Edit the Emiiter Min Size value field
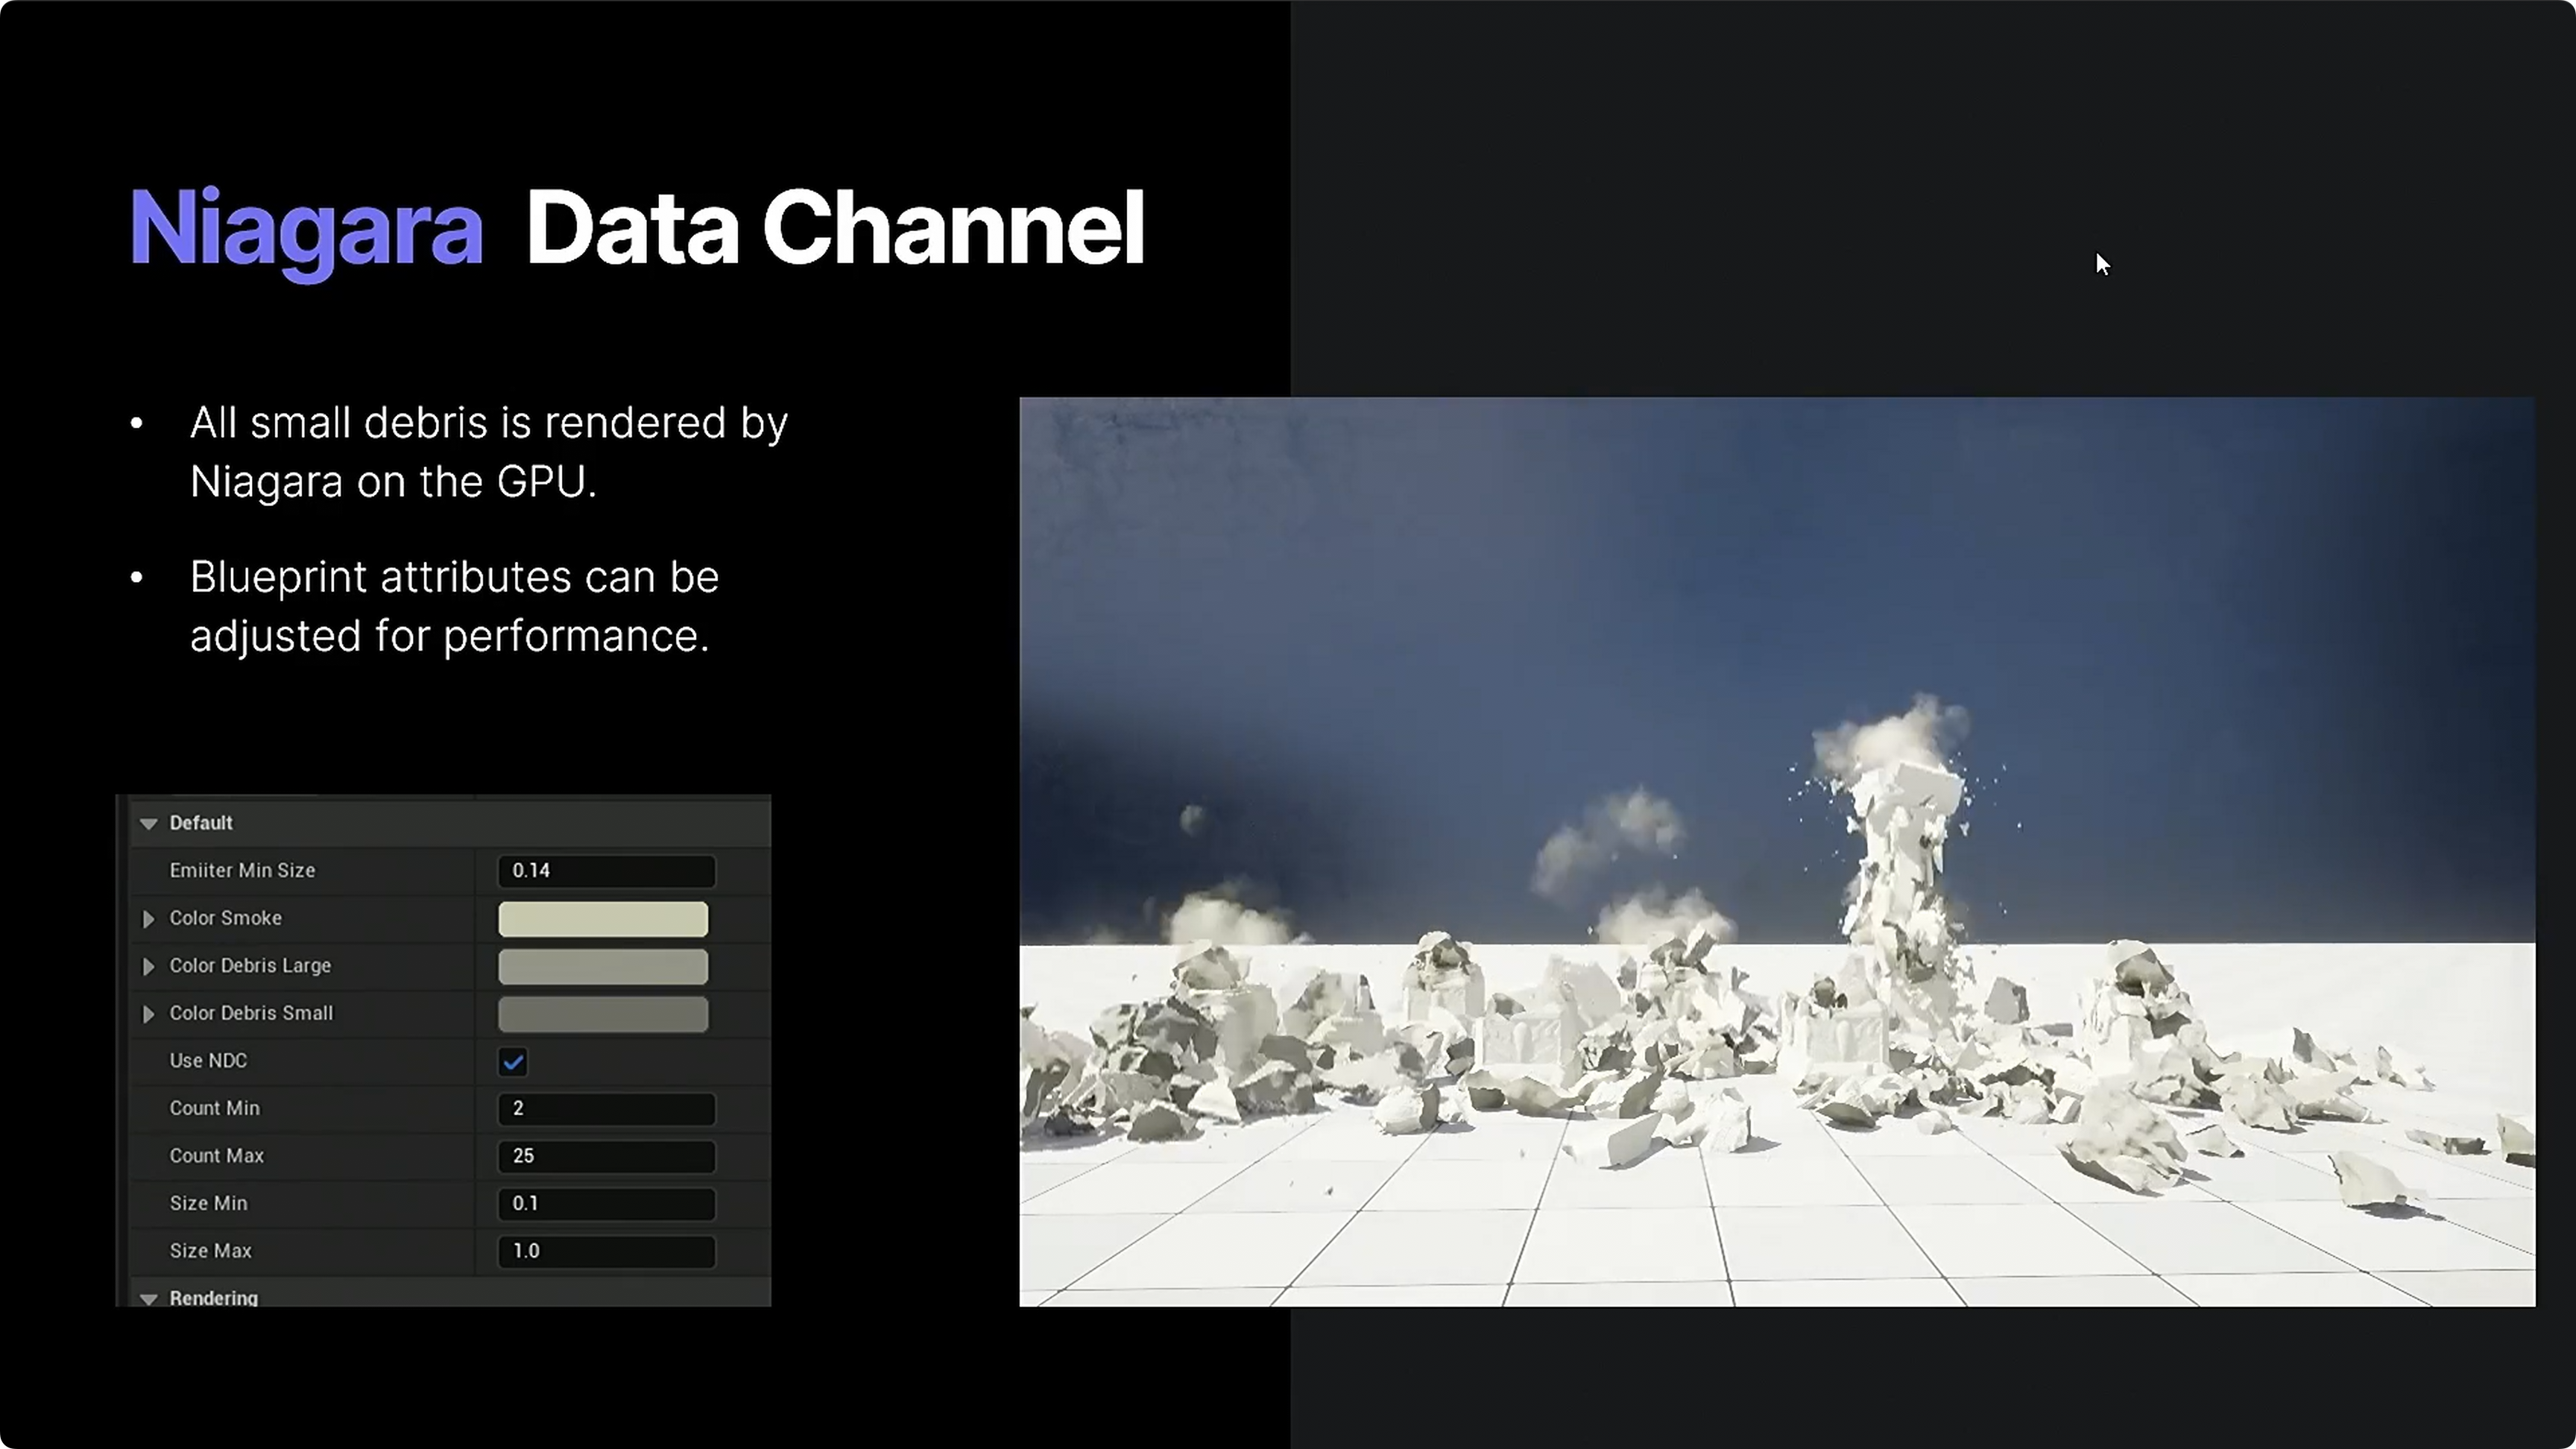This screenshot has width=2576, height=1449. coord(606,871)
